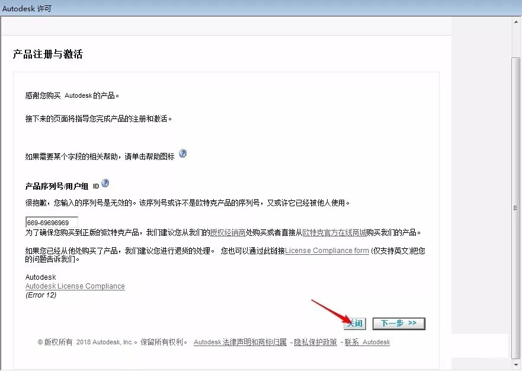Image resolution: width=522 pixels, height=371 pixels.
Task: Open Autodesk 法律声明和商标归属 footer link
Action: click(x=240, y=342)
